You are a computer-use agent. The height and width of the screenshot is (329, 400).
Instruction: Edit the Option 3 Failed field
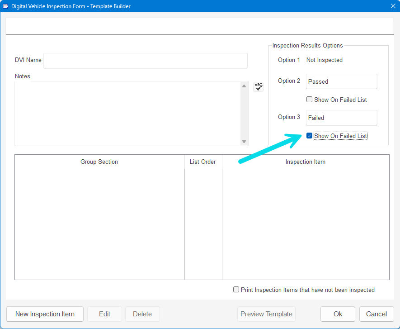tap(341, 118)
